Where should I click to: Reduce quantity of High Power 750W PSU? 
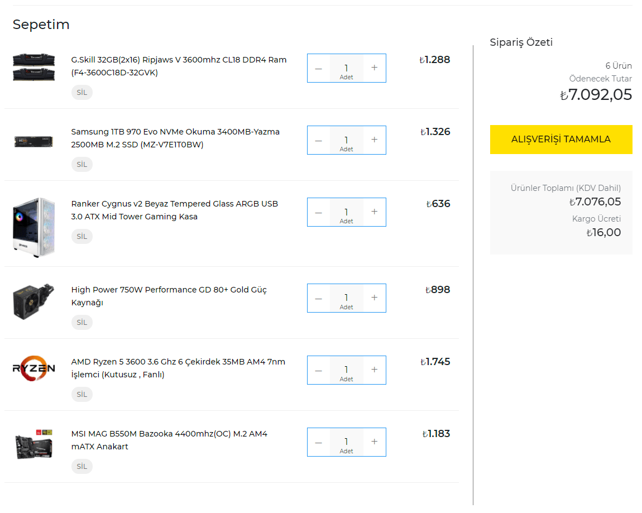click(x=318, y=298)
